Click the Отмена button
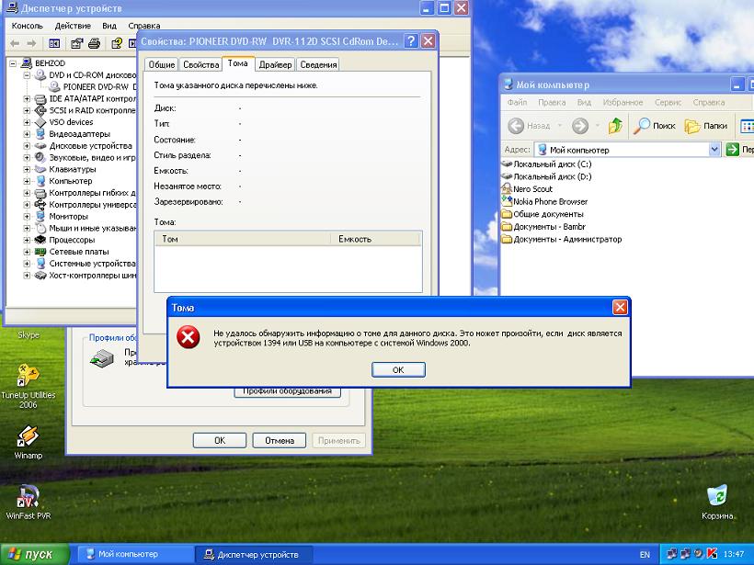The height and width of the screenshot is (565, 754). [x=280, y=441]
